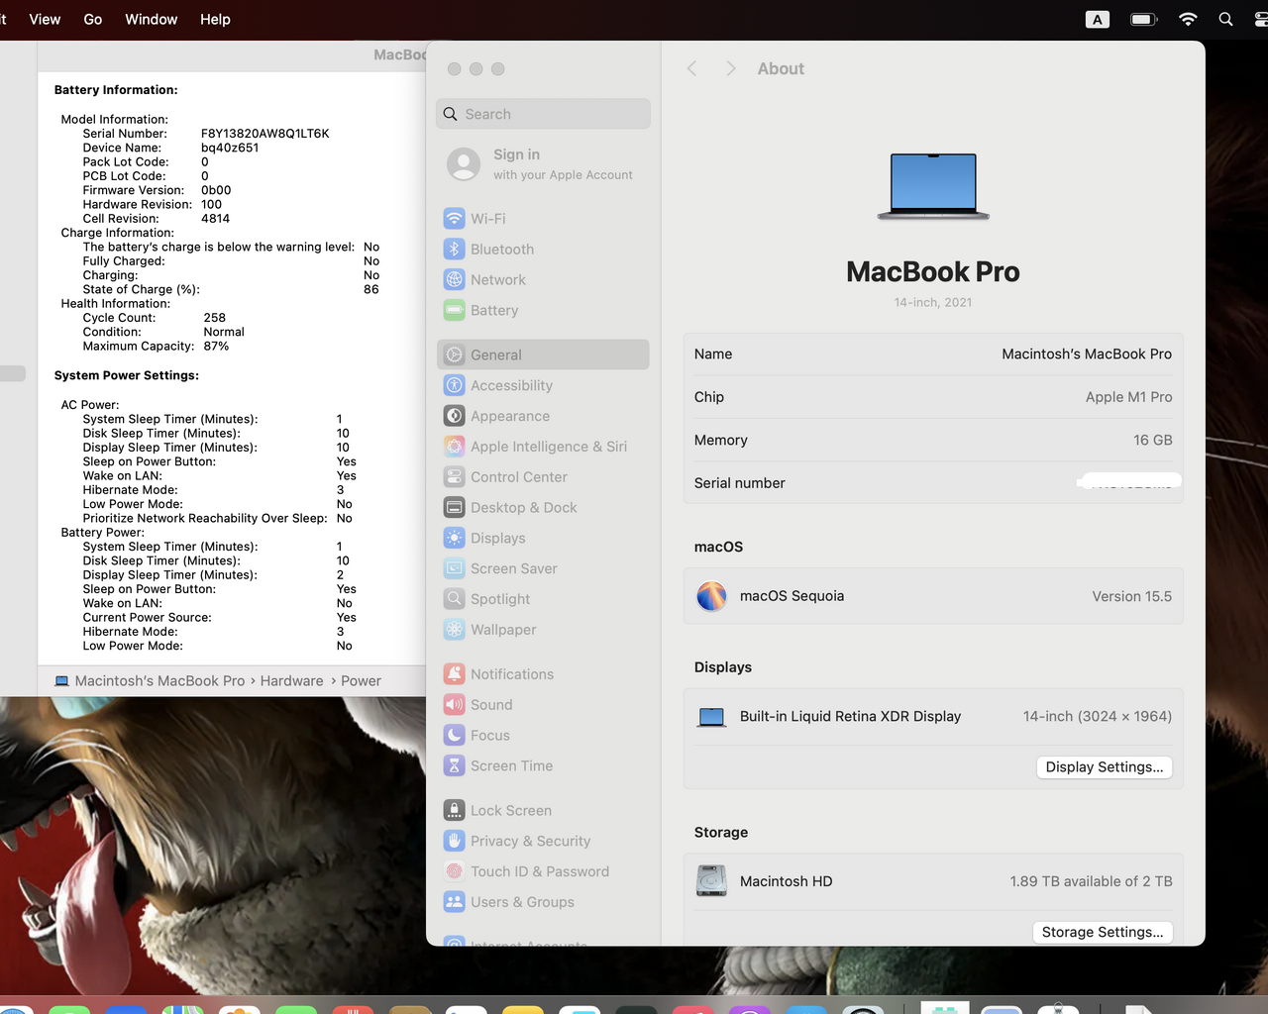Open Privacy & Security hand icon
The width and height of the screenshot is (1268, 1014).
[x=454, y=841]
